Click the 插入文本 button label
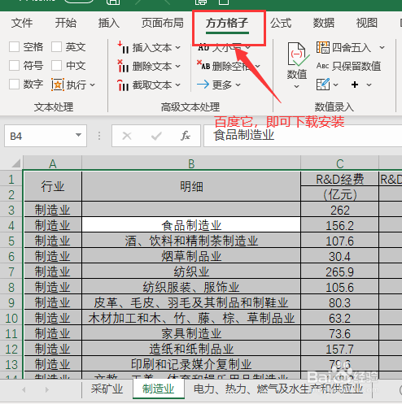The width and height of the screenshot is (402, 404). pyautogui.click(x=152, y=48)
